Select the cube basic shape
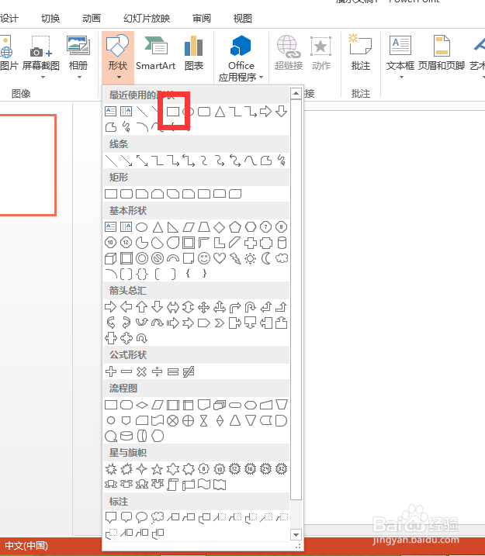485x556 pixels. coord(111,258)
